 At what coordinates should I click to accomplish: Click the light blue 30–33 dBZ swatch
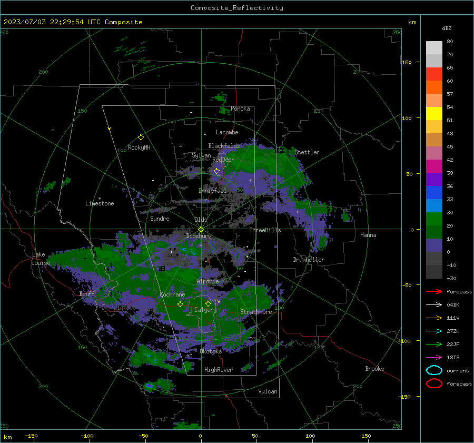pos(434,206)
